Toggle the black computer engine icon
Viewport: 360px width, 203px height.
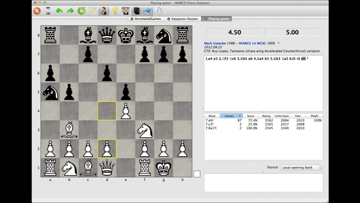(x=137, y=11)
